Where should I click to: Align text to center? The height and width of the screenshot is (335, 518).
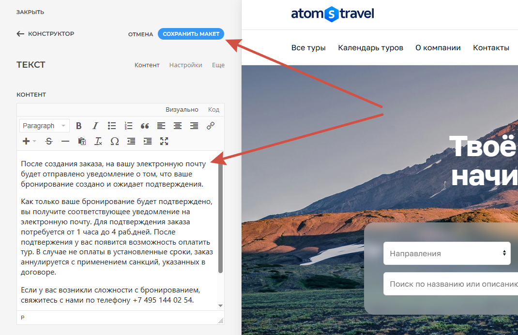point(178,126)
